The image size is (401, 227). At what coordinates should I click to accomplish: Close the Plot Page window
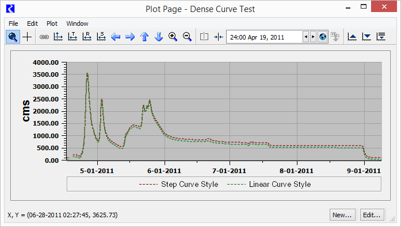tap(384, 7)
